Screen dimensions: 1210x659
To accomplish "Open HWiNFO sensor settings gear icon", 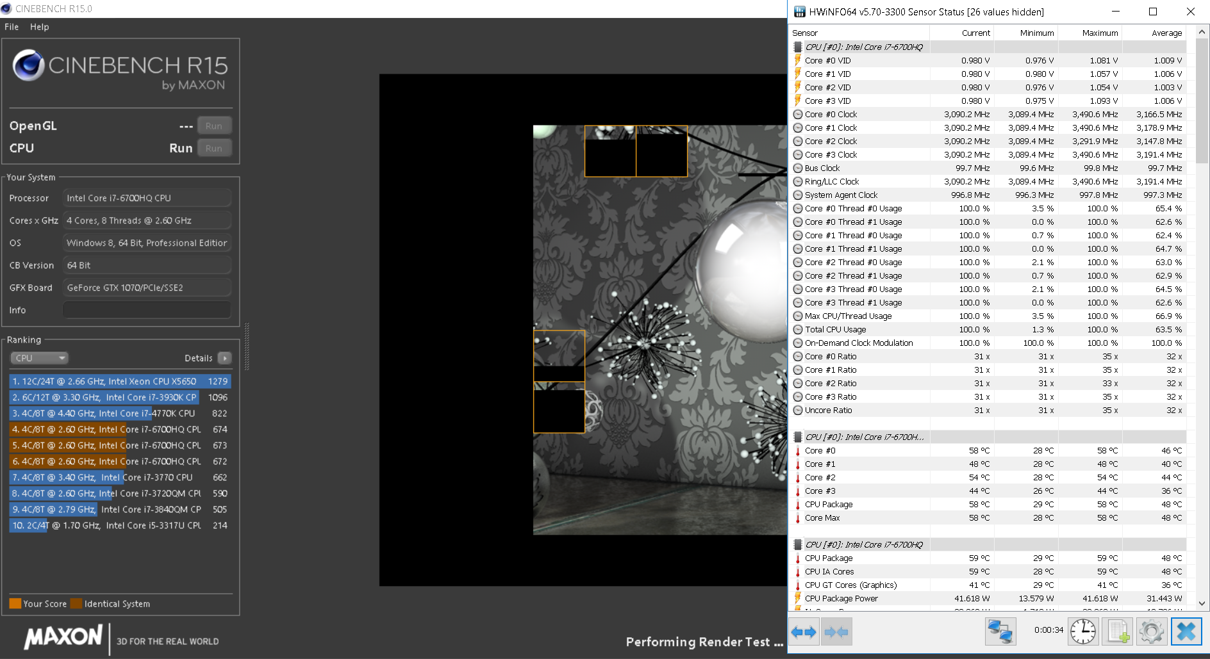I will click(1152, 631).
